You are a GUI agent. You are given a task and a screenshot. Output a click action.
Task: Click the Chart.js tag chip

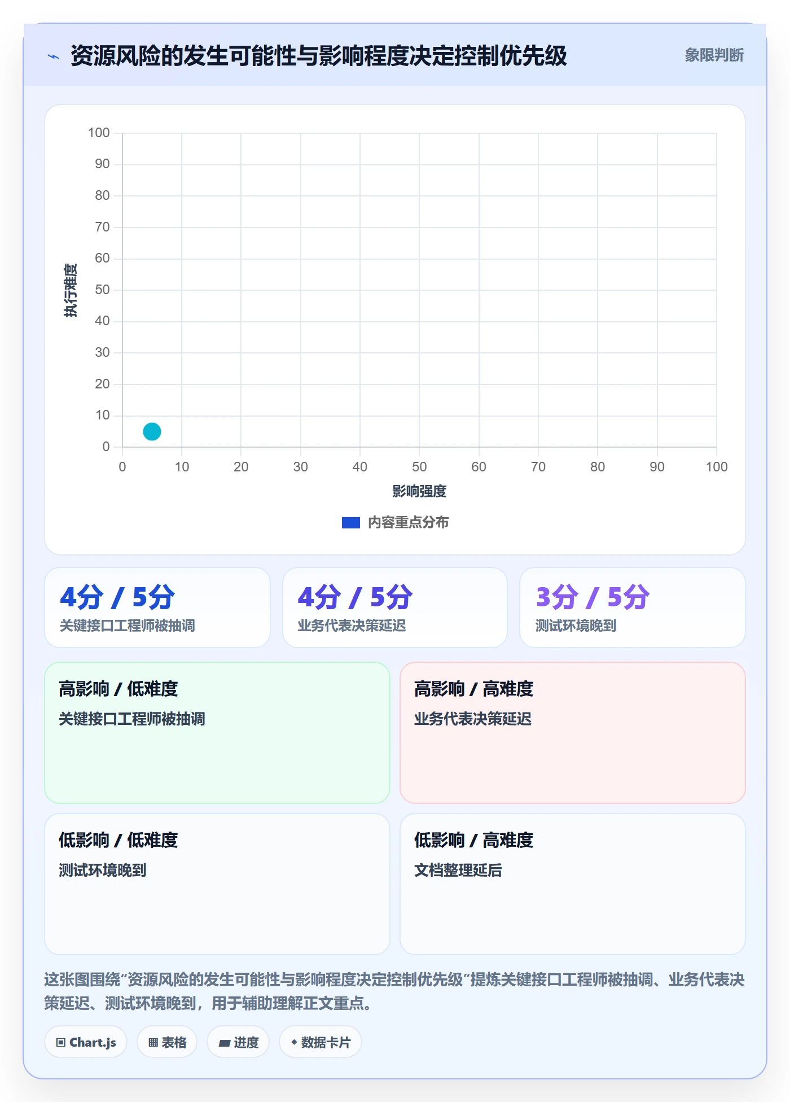[x=86, y=1042]
